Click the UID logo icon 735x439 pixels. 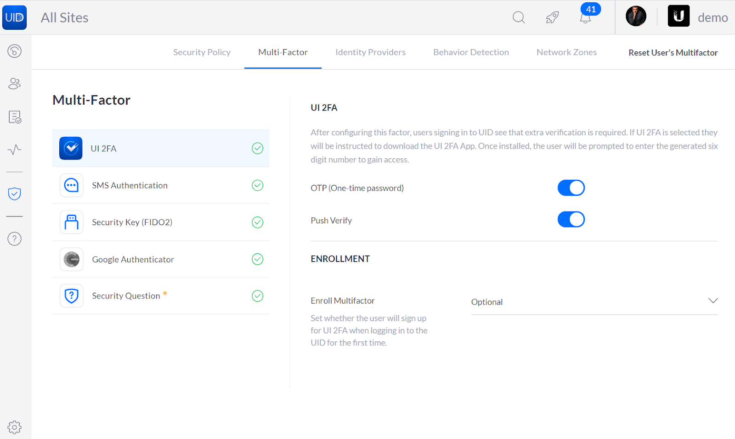point(14,17)
